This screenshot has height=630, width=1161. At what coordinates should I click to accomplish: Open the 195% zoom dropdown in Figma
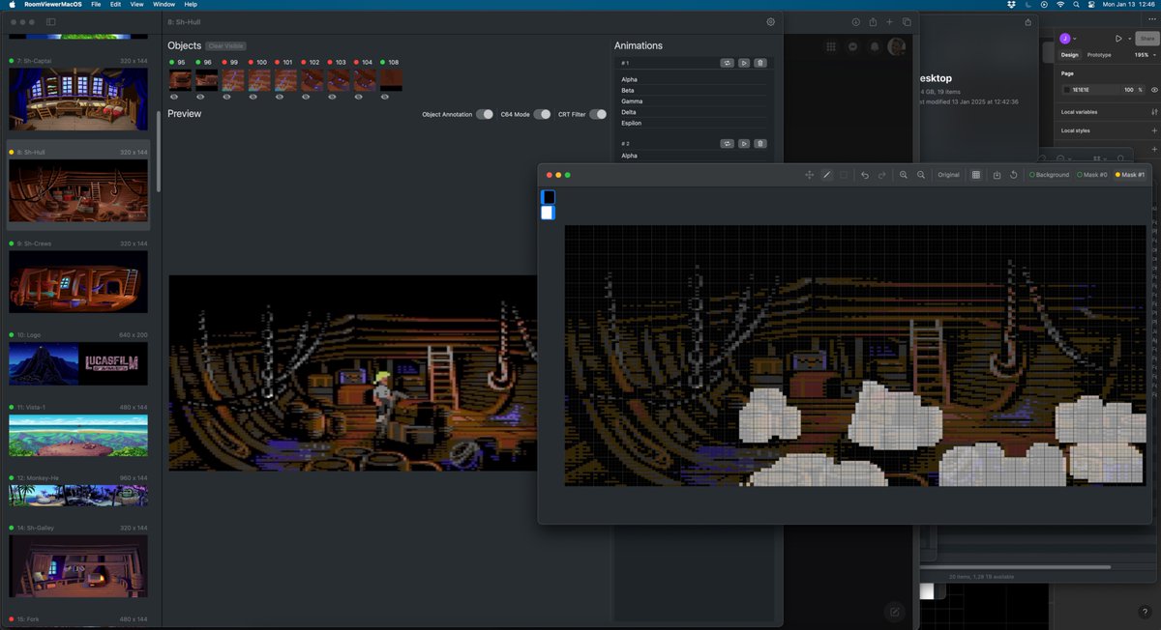point(1146,55)
